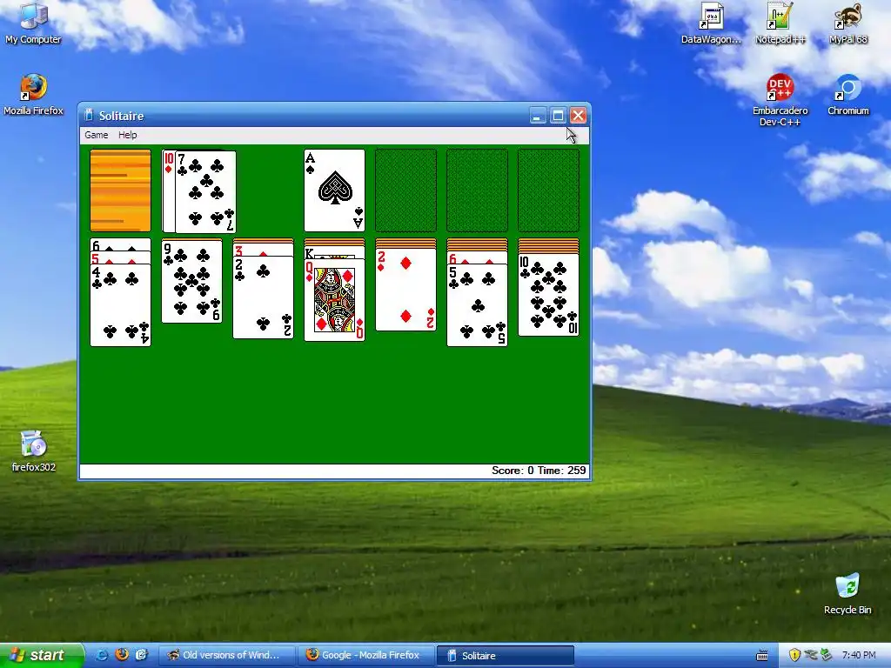Draw cards from the orange stock deck

[120, 190]
